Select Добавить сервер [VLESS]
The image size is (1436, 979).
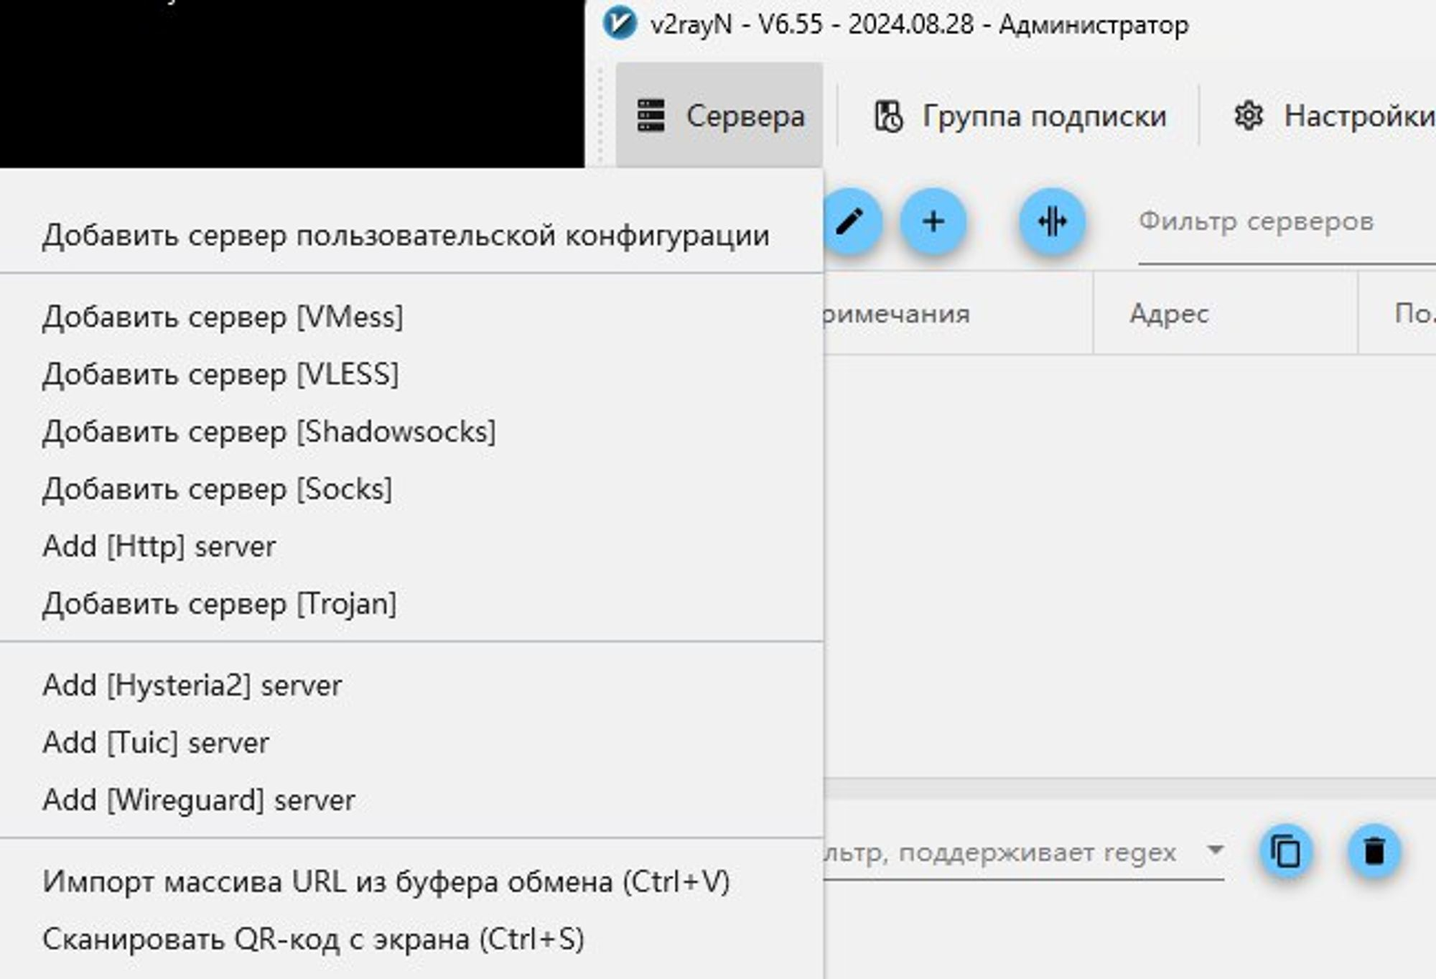[220, 374]
